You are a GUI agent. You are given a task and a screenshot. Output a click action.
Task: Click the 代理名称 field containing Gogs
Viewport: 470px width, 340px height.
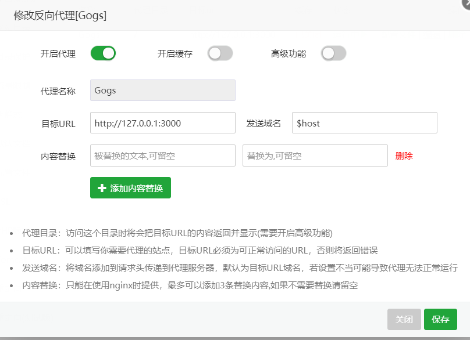[163, 91]
